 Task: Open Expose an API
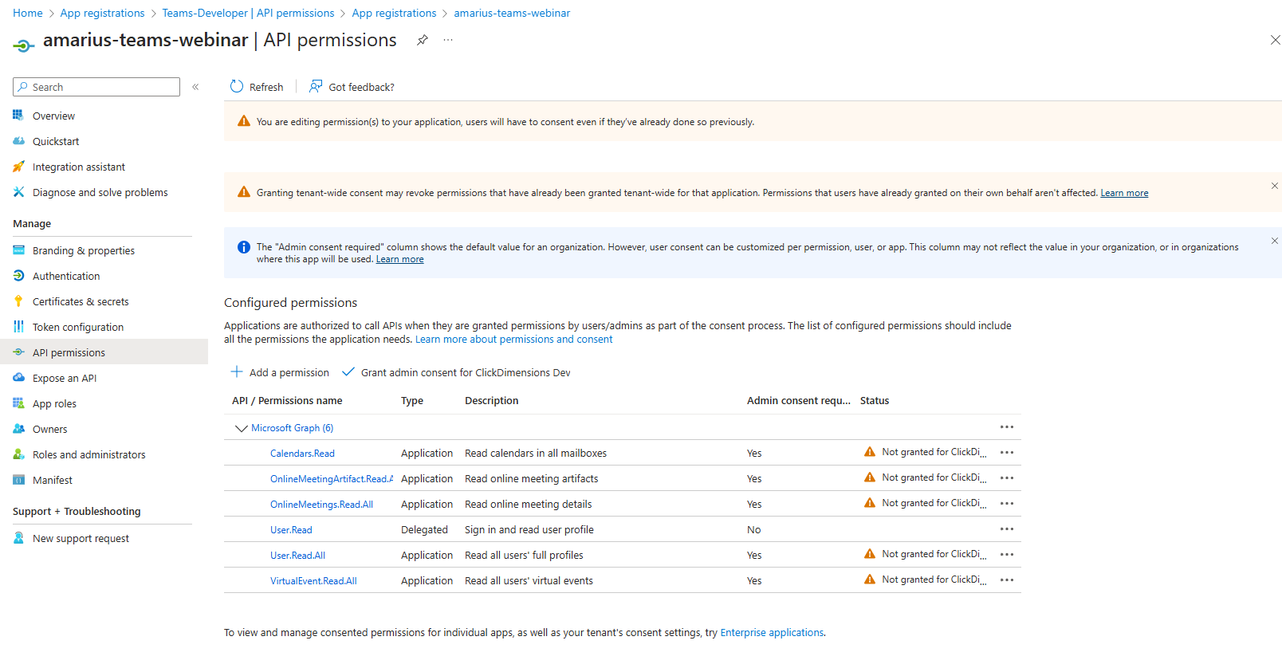(x=65, y=378)
